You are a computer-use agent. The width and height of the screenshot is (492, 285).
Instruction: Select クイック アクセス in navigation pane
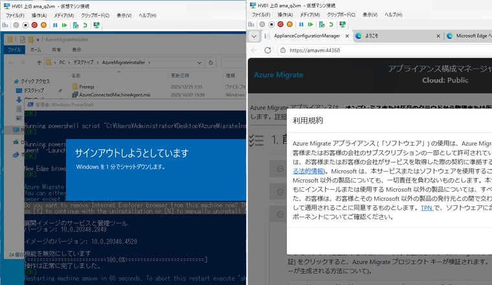[x=32, y=82]
